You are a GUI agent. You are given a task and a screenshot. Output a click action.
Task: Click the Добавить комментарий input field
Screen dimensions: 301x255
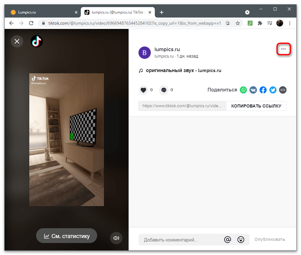180,240
